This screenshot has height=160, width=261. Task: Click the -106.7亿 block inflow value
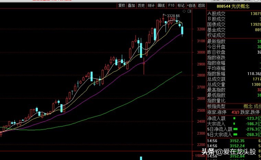click(x=253, y=124)
